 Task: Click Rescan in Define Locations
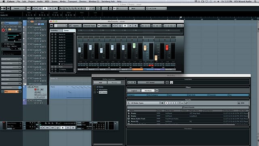tap(114, 82)
